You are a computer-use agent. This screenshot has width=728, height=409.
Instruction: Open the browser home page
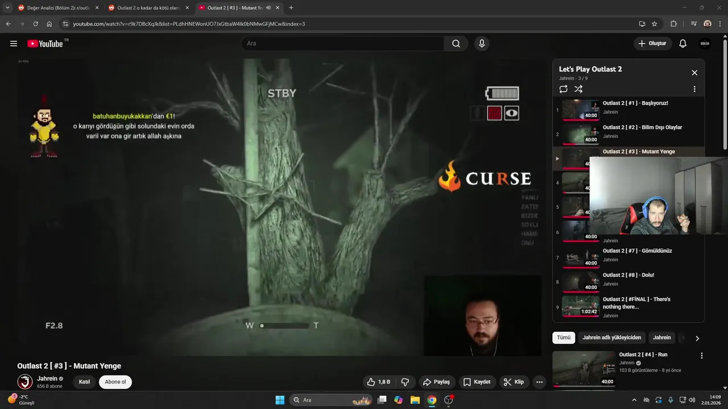tap(49, 24)
